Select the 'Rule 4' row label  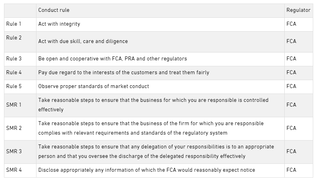coord(14,72)
